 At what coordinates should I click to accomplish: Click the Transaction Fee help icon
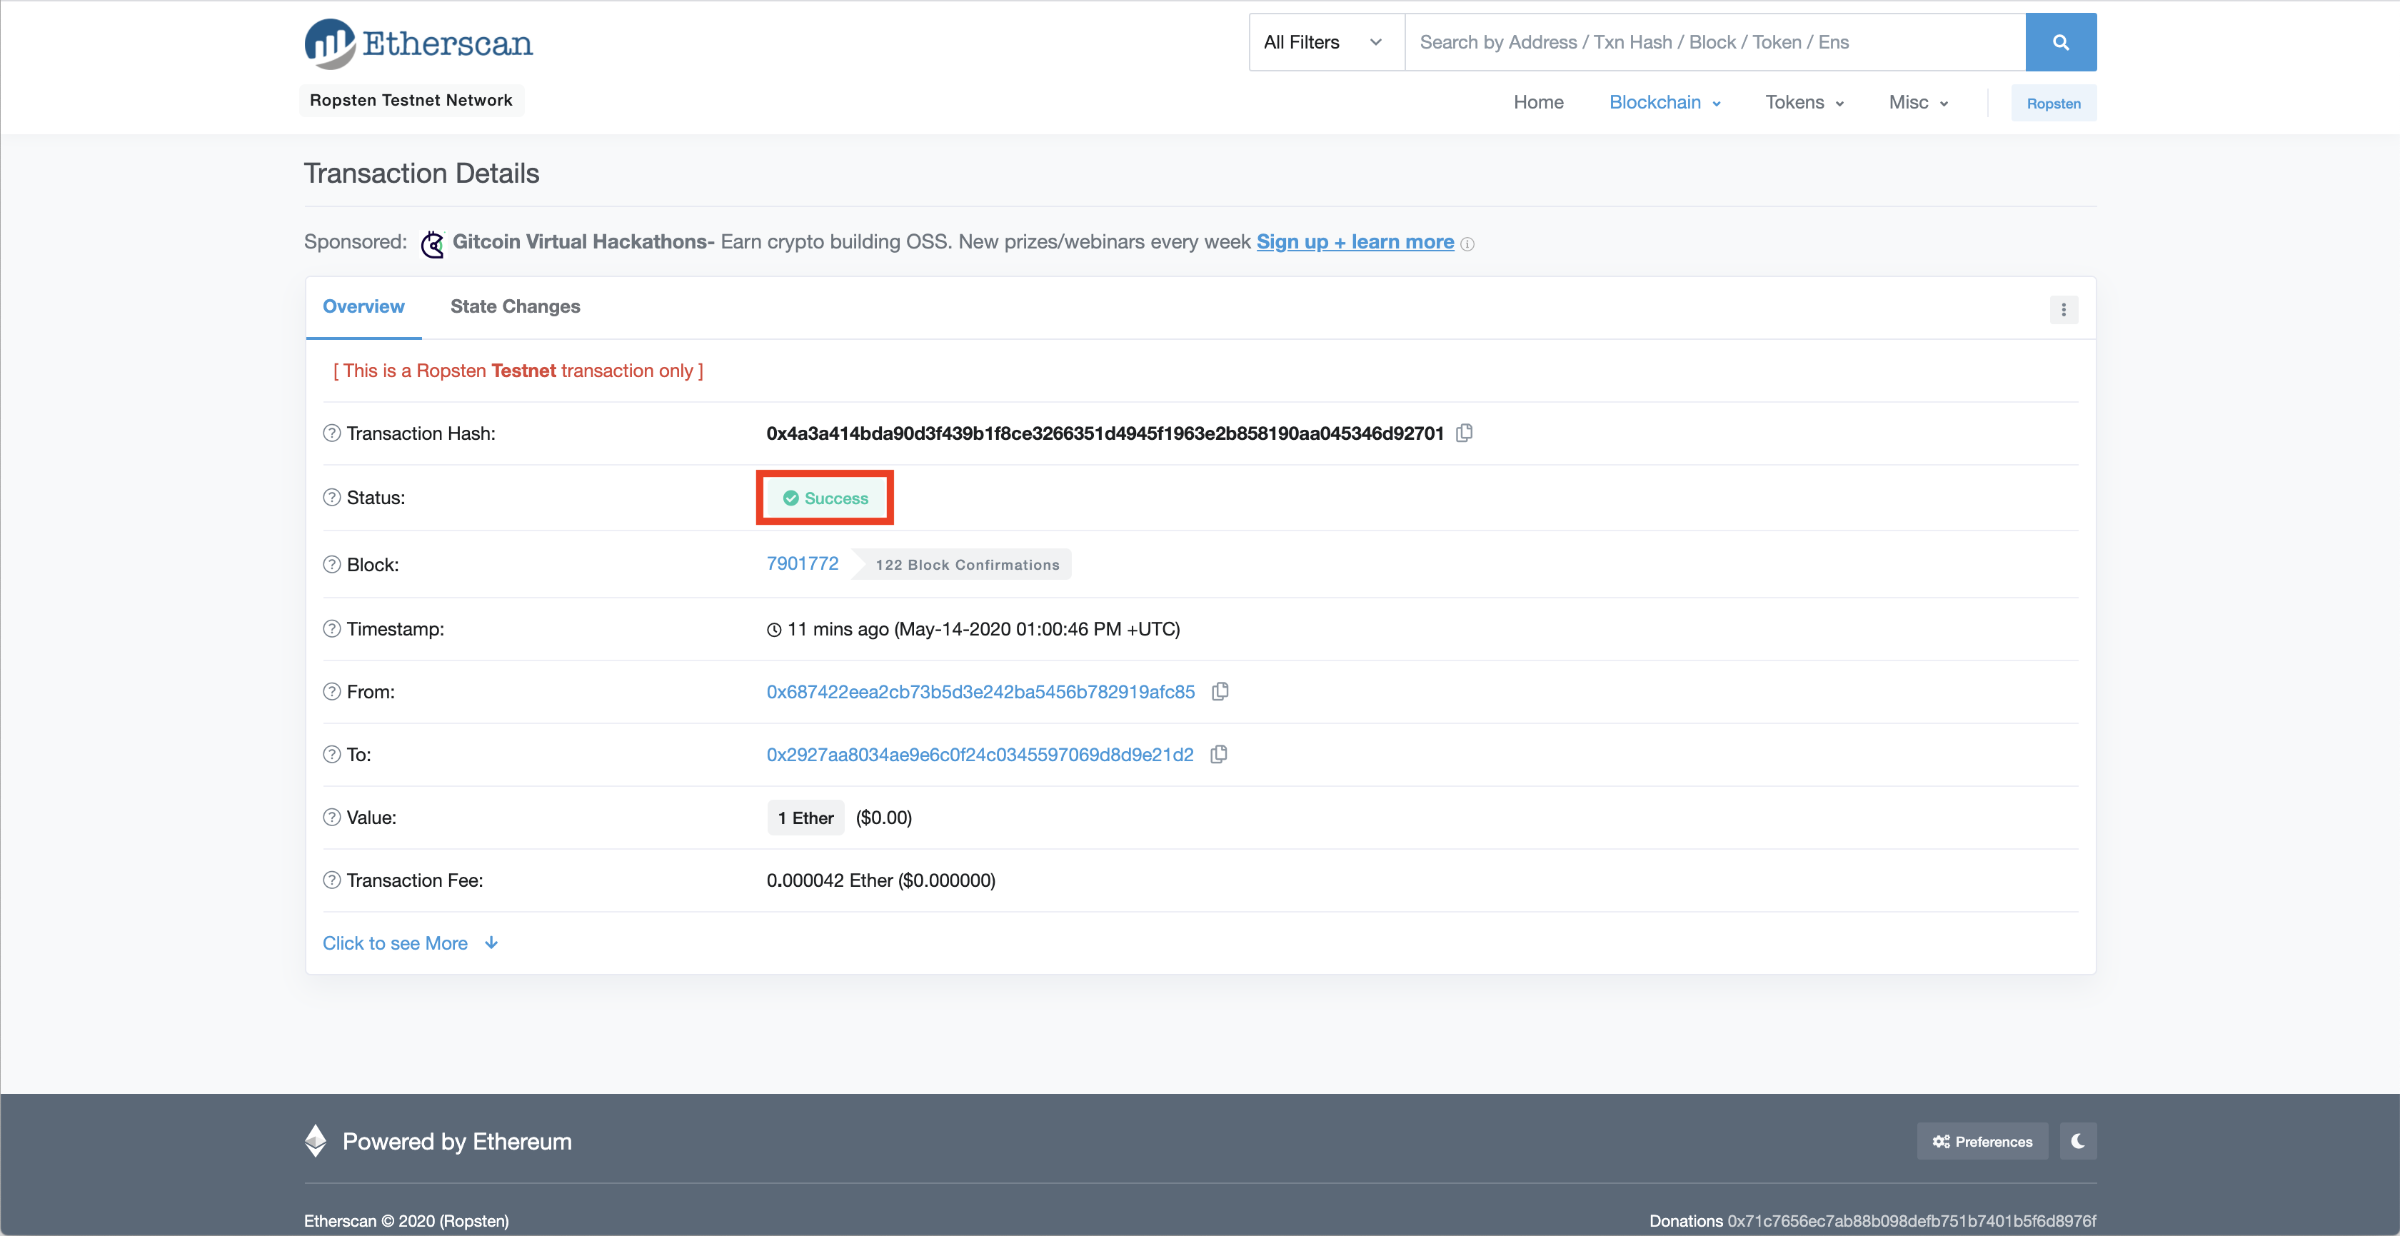[331, 880]
